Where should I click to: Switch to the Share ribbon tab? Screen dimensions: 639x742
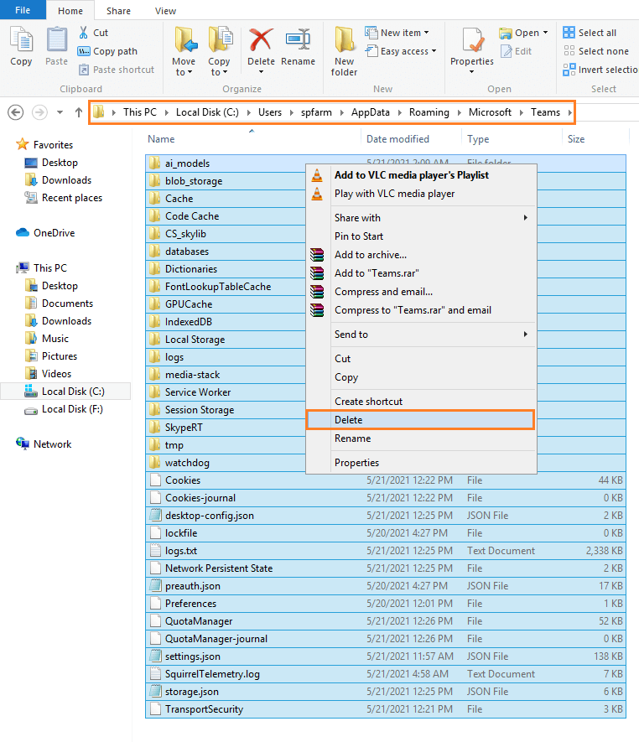pos(118,11)
